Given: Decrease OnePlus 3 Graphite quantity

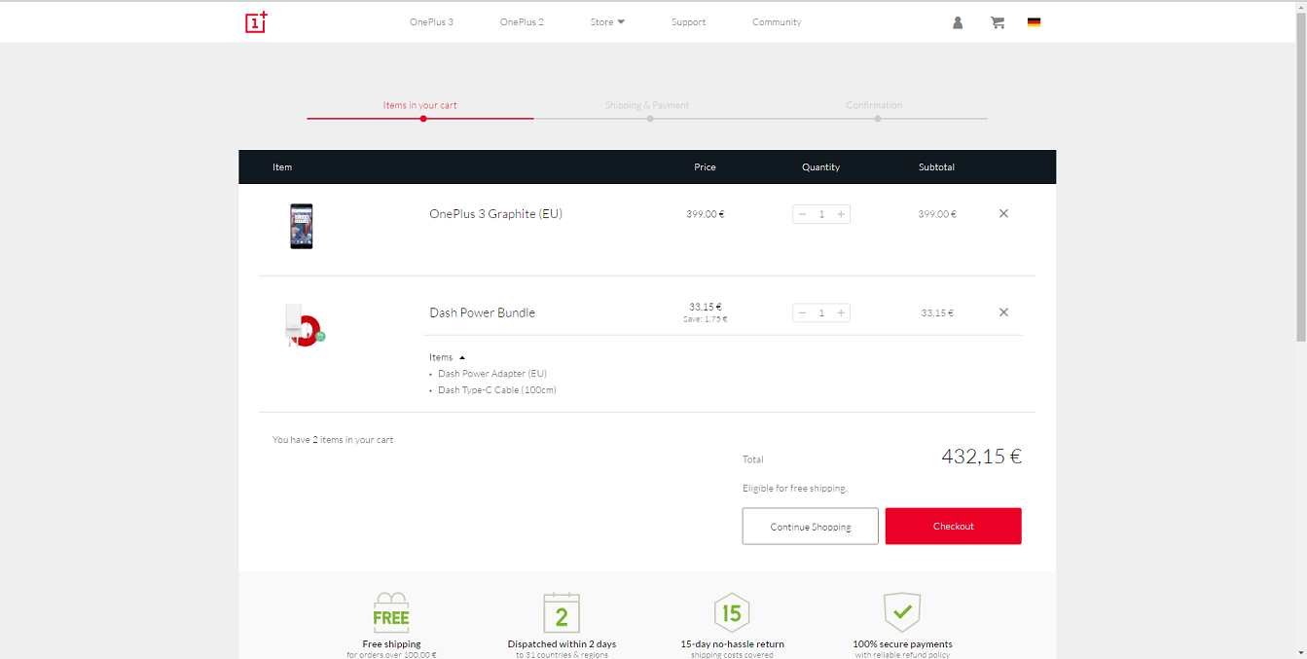Looking at the screenshot, I should coord(802,214).
